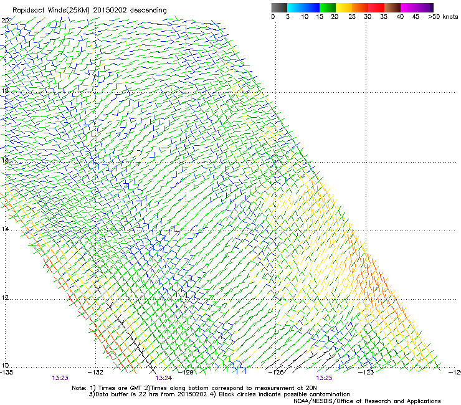This screenshot has height=405, width=461.
Task: Click the '10' latitude axis label
Action: click(x=5, y=365)
